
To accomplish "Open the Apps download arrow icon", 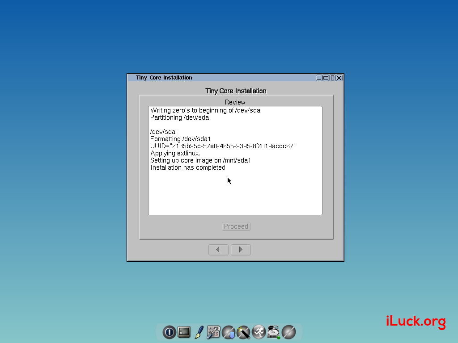I will [229, 332].
